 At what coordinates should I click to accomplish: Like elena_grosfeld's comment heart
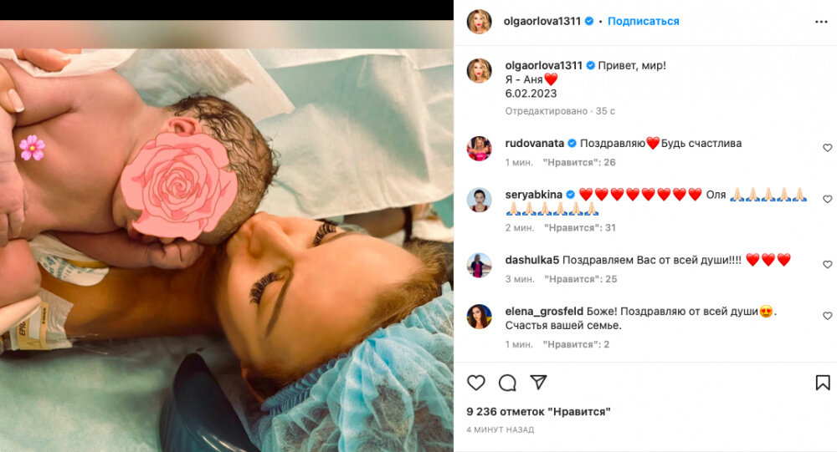(828, 316)
